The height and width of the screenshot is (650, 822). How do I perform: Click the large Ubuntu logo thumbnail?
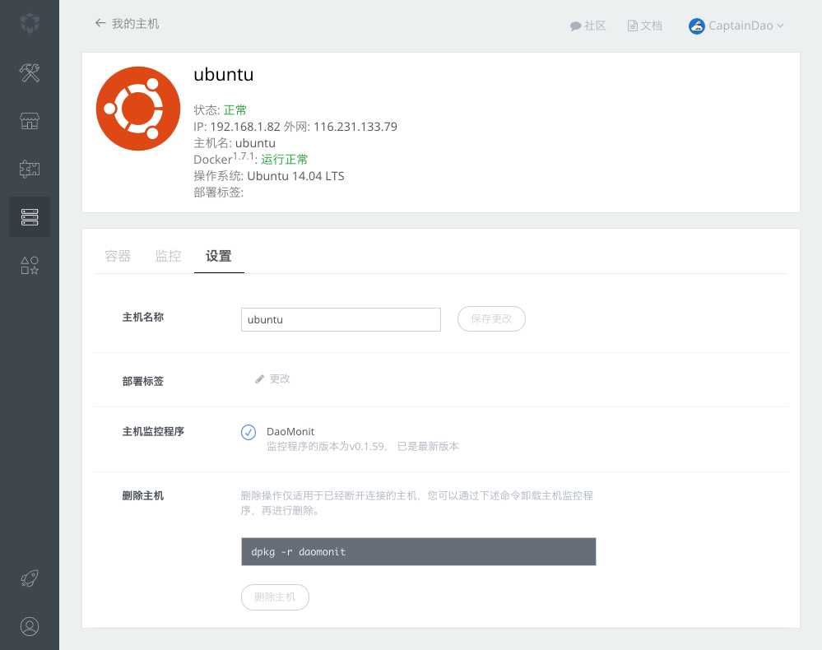[138, 109]
